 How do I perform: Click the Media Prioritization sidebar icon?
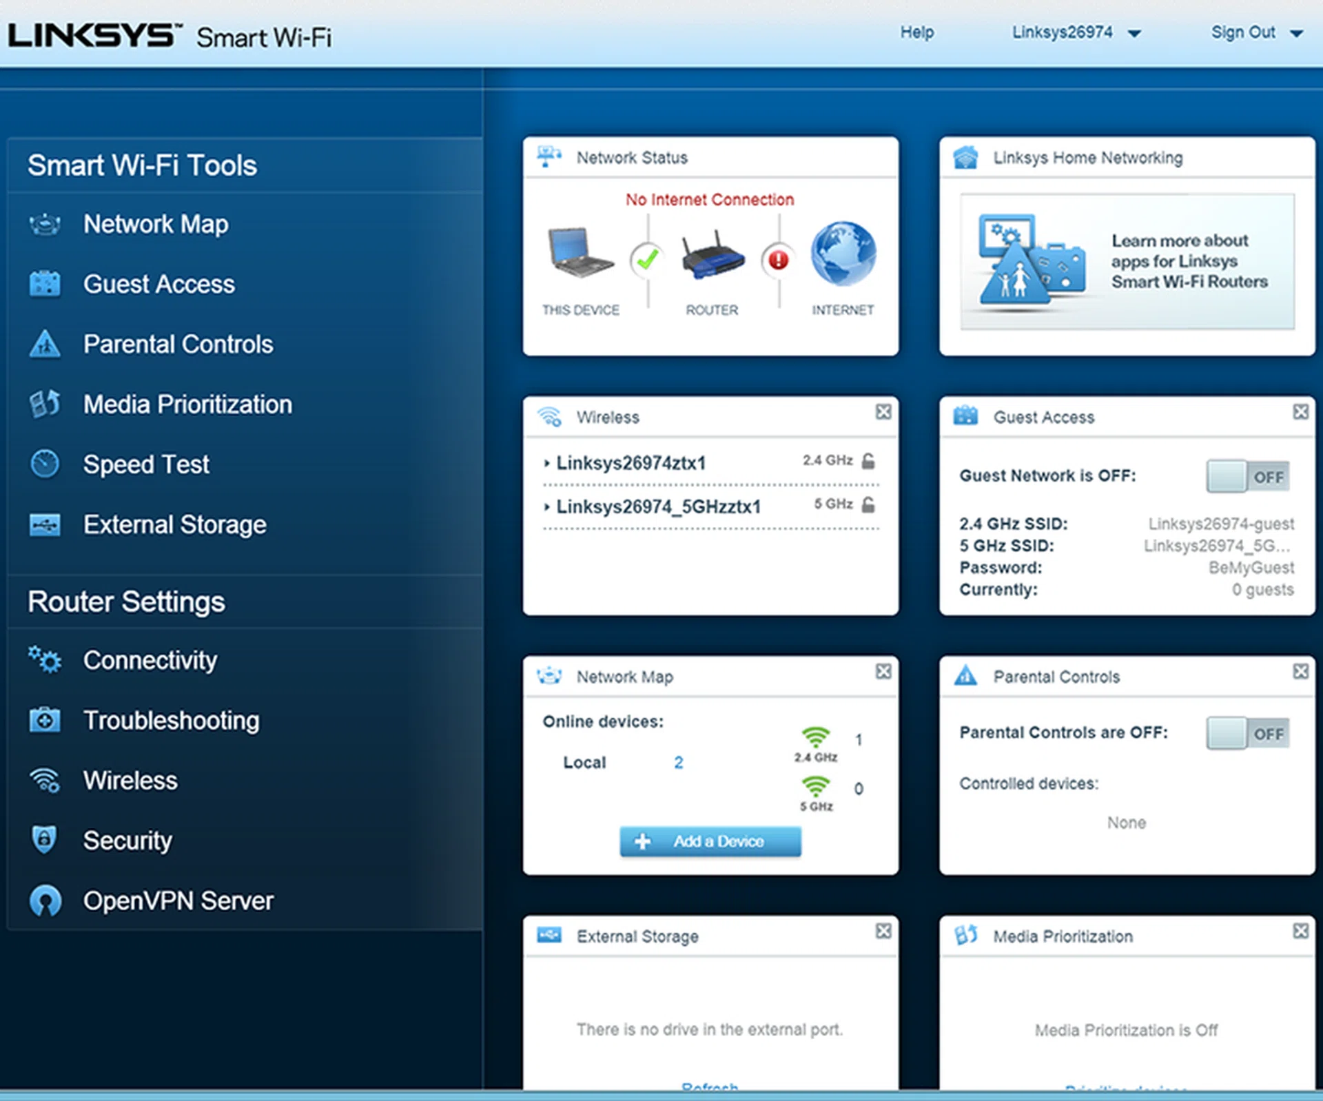[45, 404]
